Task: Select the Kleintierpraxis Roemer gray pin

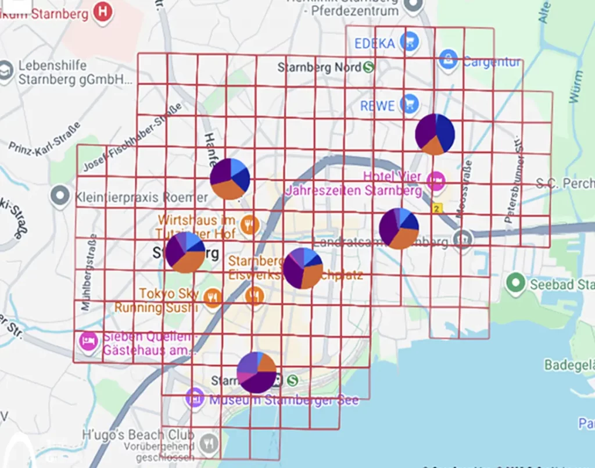Action: point(60,197)
